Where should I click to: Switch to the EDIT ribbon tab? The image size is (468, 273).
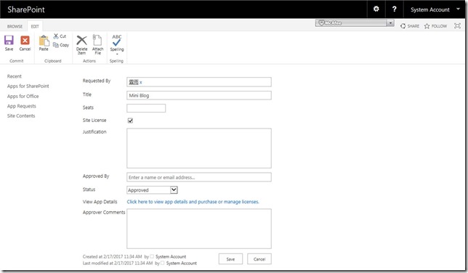[35, 26]
